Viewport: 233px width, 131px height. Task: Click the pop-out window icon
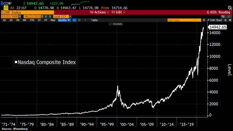[230, 8]
